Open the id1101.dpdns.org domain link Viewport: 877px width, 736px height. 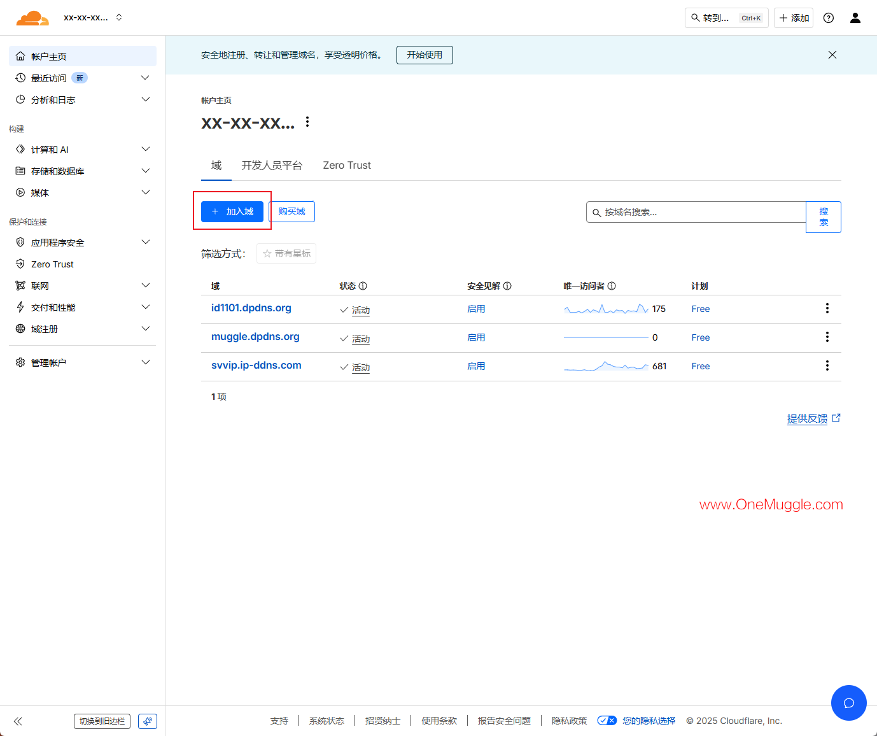tap(251, 308)
